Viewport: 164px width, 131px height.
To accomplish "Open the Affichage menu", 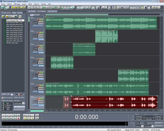I will tap(17, 4).
